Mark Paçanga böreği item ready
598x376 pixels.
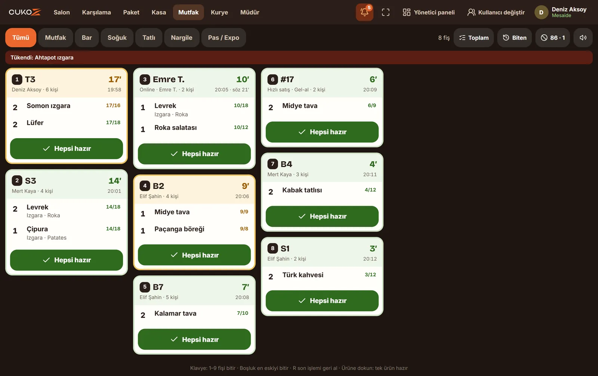point(194,230)
